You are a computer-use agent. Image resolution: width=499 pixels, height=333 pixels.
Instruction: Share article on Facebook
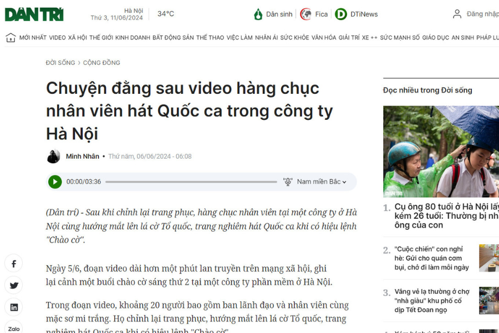point(14,264)
